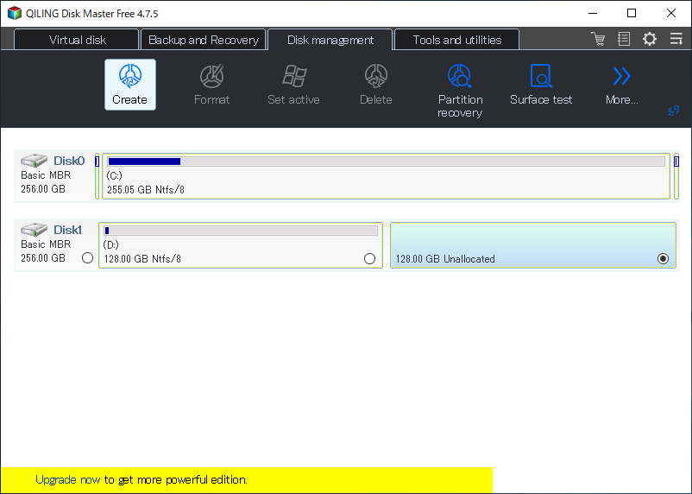
Task: Switch to Backup and Recovery tab
Action: (x=203, y=40)
